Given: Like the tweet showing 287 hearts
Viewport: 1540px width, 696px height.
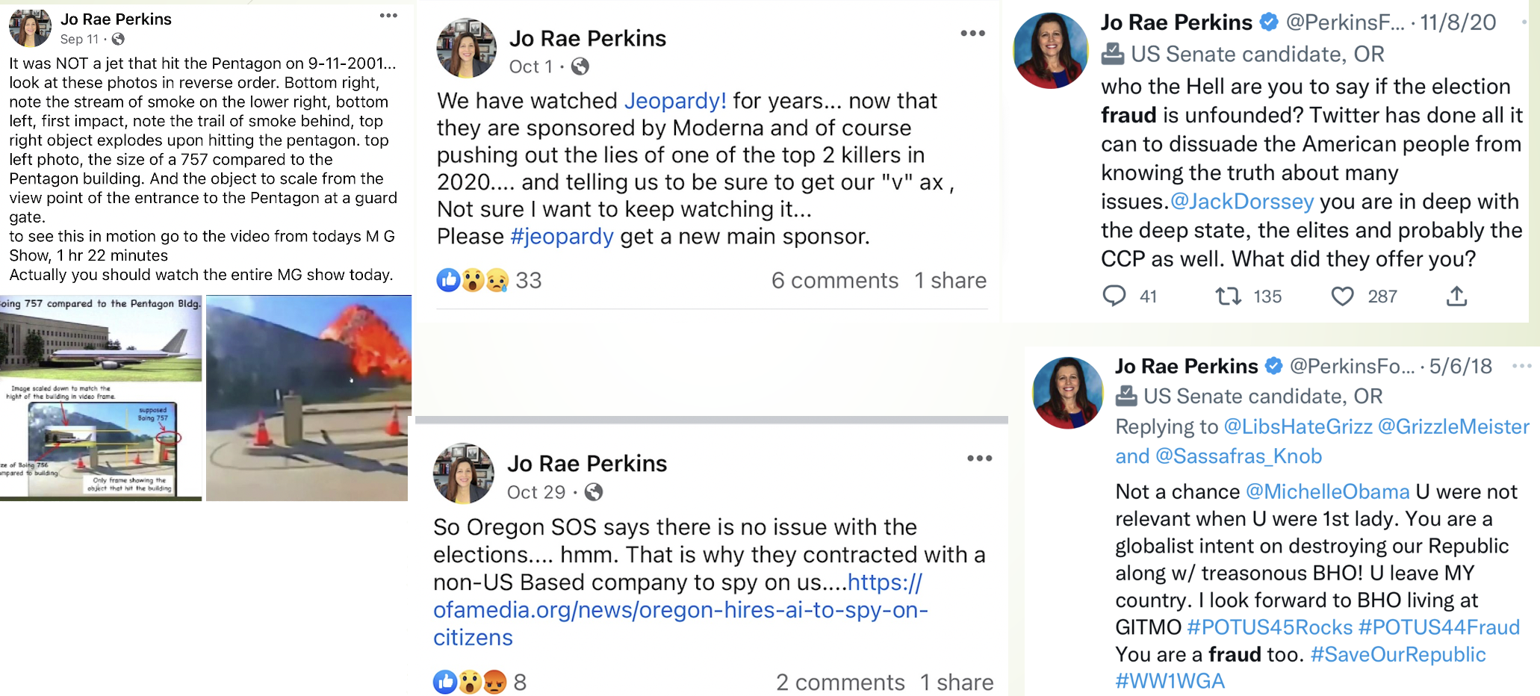Looking at the screenshot, I should pyautogui.click(x=1342, y=296).
